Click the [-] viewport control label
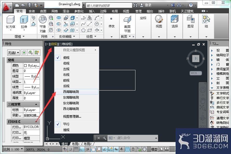231x154 pixels. pos(47,44)
